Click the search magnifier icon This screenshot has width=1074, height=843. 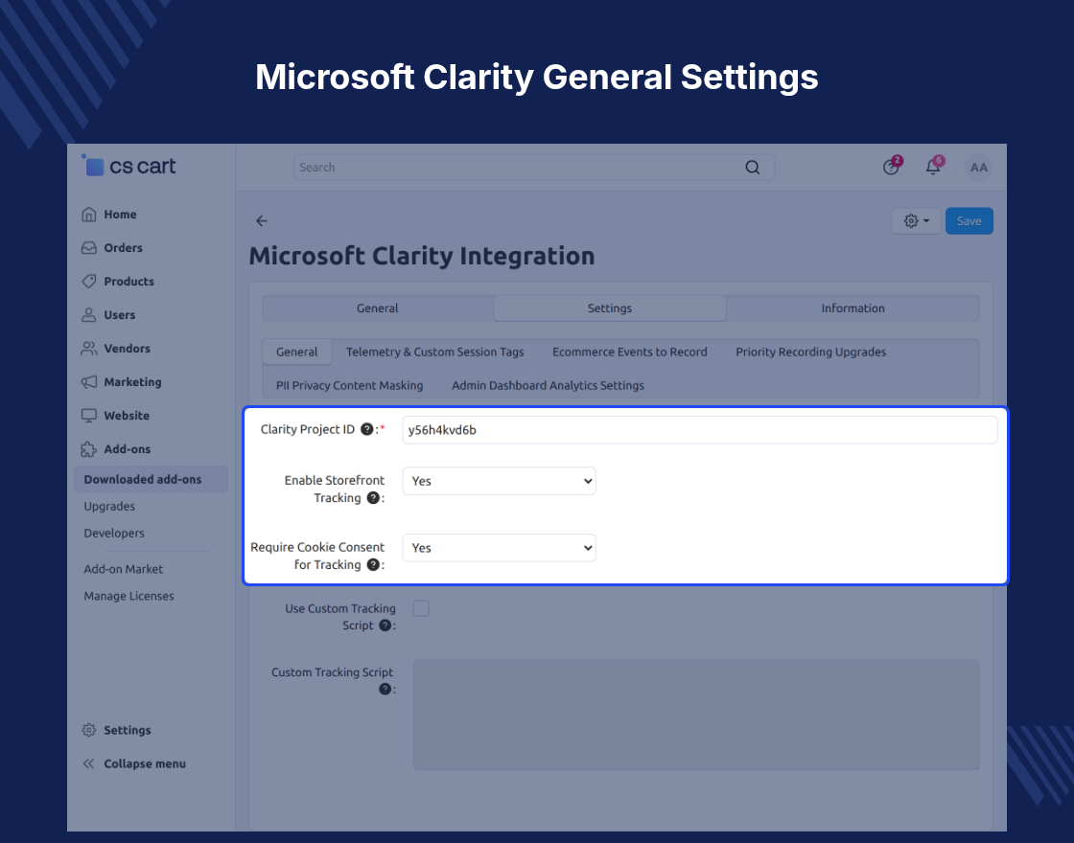(752, 168)
